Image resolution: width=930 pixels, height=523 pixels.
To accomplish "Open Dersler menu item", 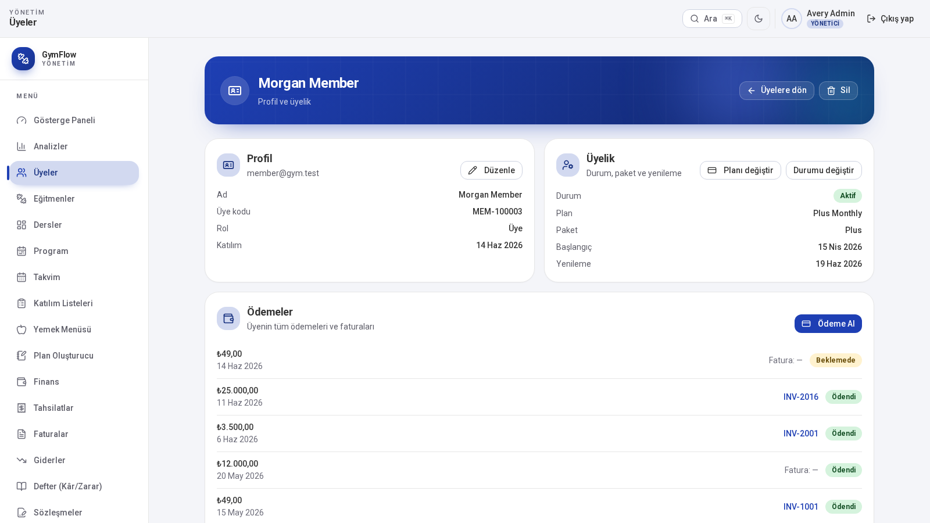I will click(74, 225).
